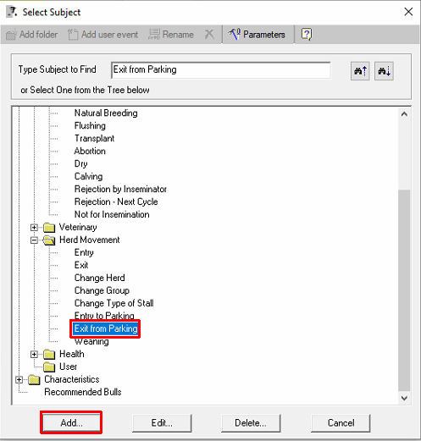Click the Edit... button
The width and height of the screenshot is (421, 441).
[x=162, y=423]
